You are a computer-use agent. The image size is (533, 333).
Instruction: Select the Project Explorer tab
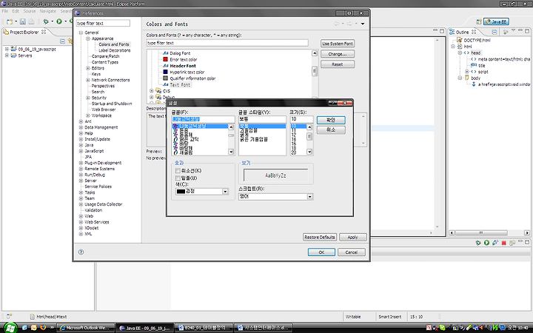click(24, 32)
